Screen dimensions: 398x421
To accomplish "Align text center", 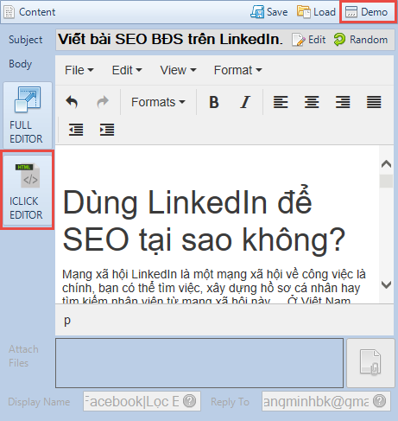I will pos(312,102).
